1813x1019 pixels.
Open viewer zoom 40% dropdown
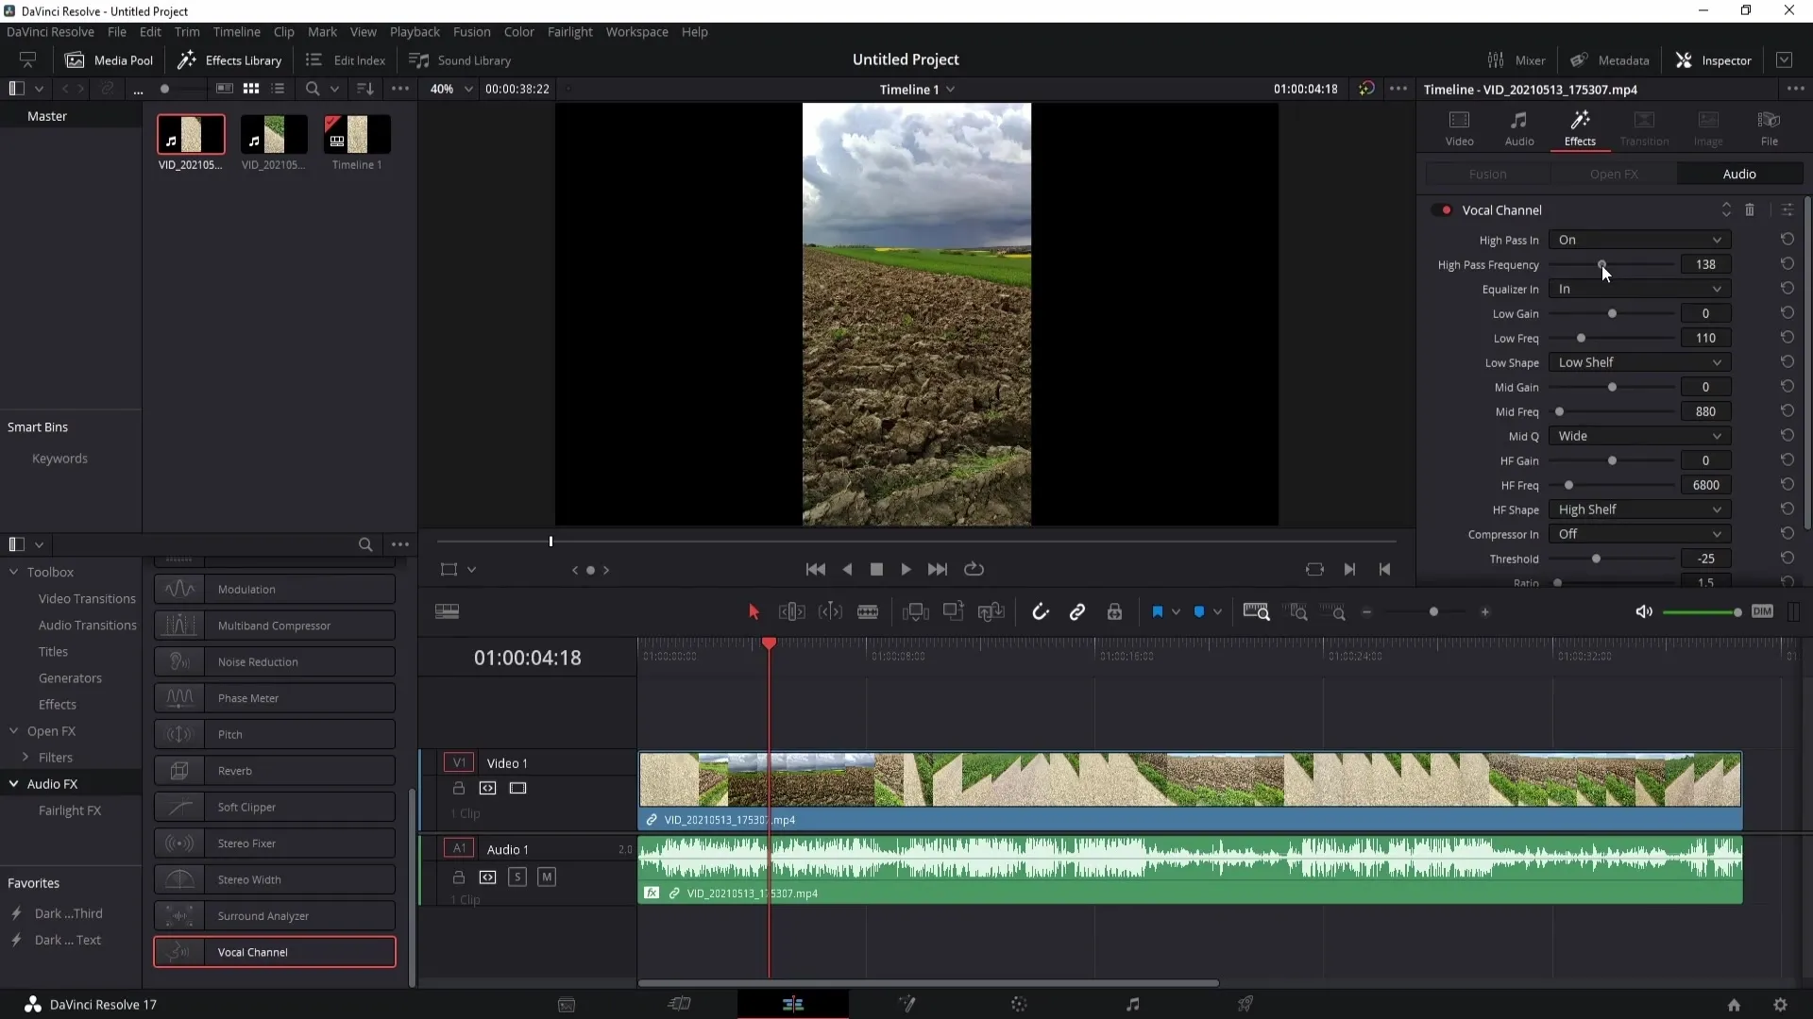(x=451, y=89)
